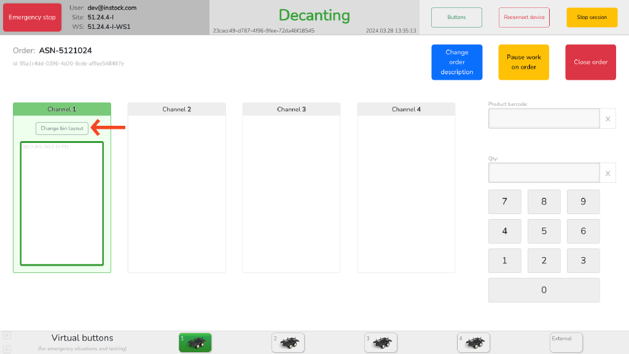Stop the current session
The image size is (629, 354).
click(x=592, y=17)
